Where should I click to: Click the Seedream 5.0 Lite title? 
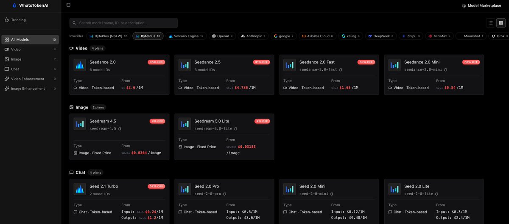[x=212, y=121]
